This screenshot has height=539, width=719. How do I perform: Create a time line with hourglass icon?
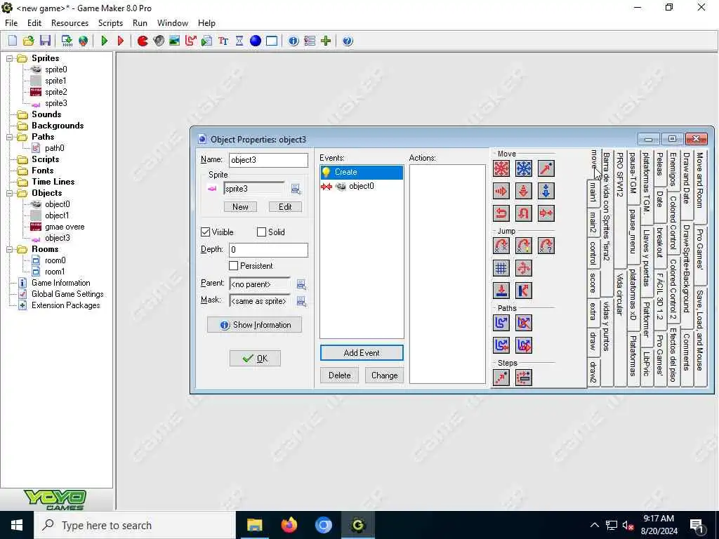pos(239,41)
